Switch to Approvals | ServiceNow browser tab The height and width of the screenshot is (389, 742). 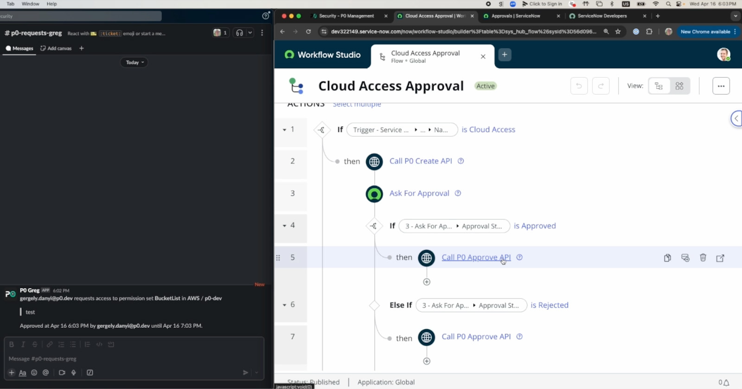516,16
